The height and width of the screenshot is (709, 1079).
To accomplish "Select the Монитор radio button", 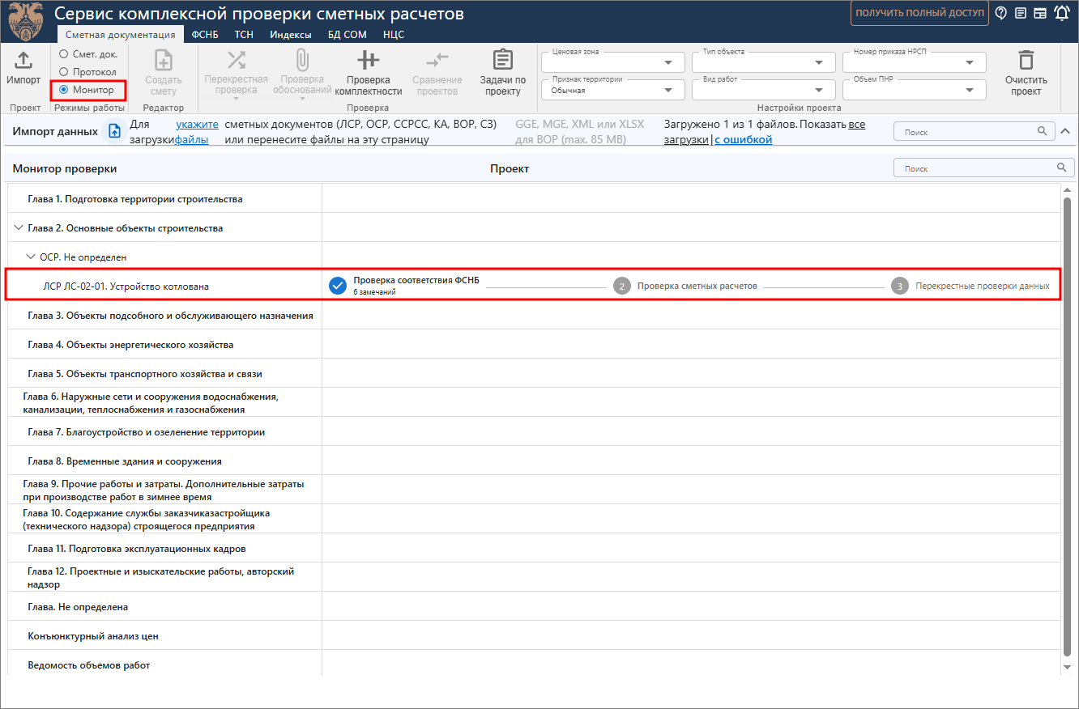I will click(64, 90).
